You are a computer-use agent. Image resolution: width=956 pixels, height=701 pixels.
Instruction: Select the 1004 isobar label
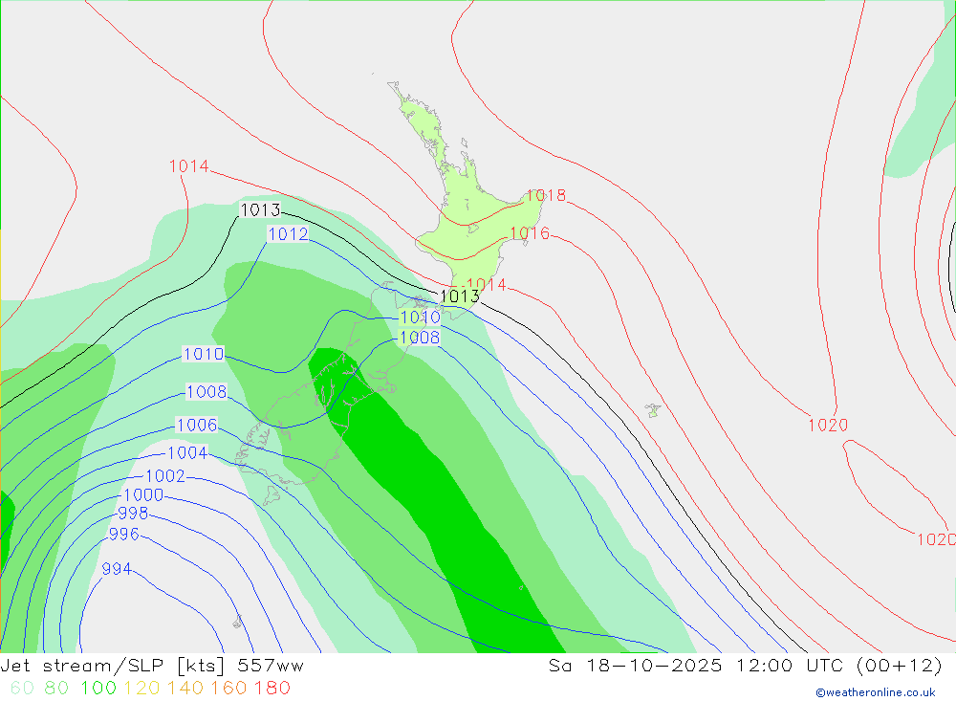(x=187, y=452)
